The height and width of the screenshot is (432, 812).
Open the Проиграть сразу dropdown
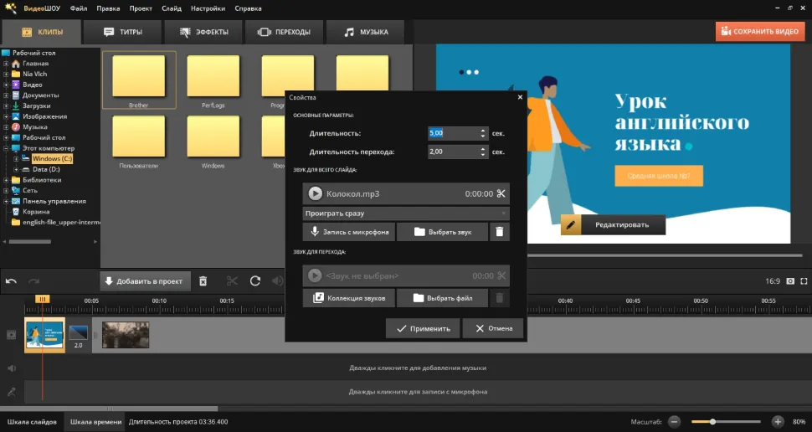coord(406,213)
